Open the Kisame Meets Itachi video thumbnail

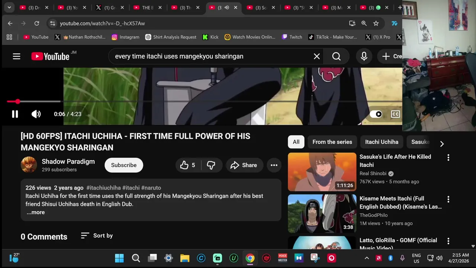tap(322, 214)
